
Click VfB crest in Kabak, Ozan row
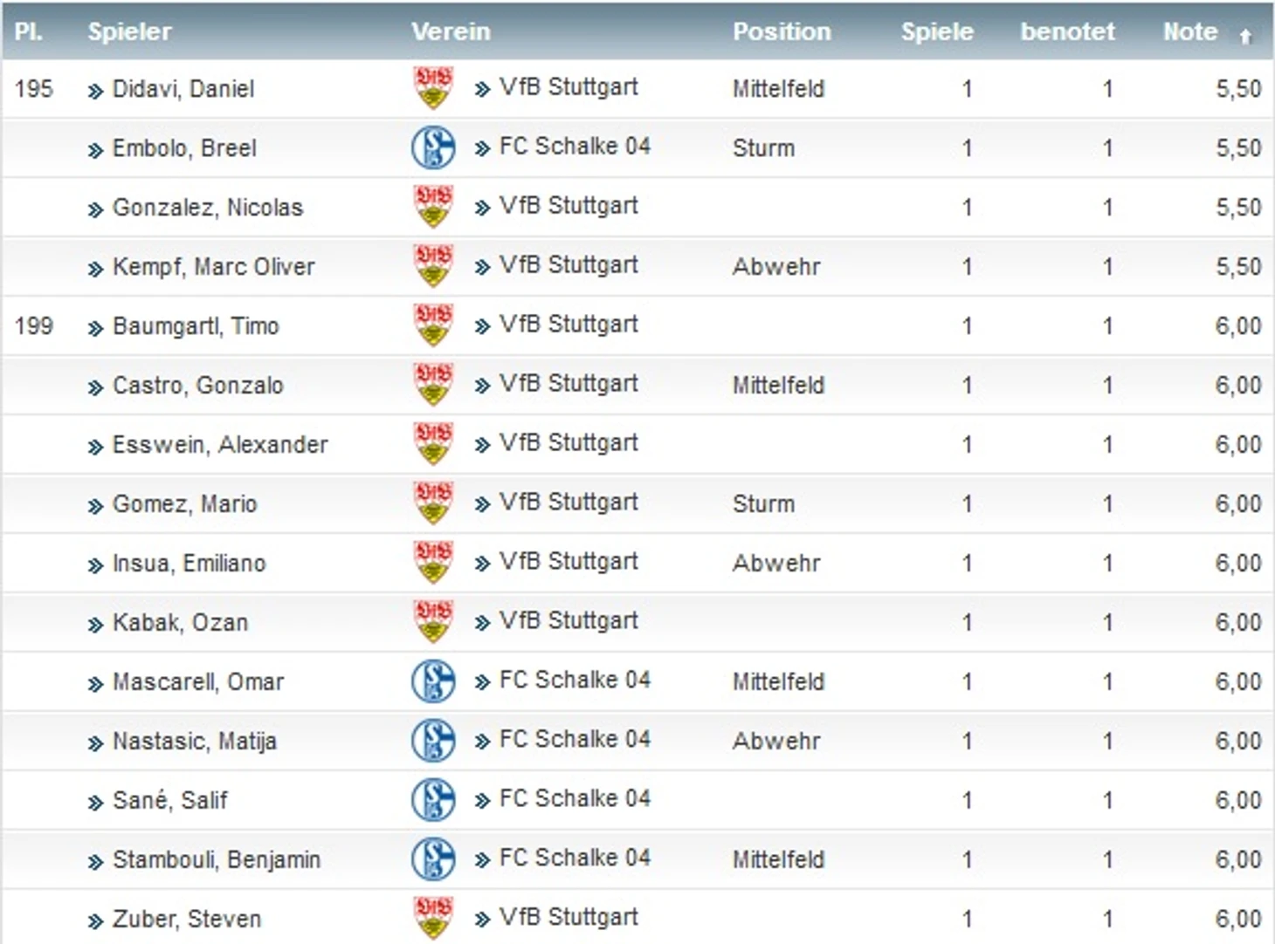coord(433,622)
